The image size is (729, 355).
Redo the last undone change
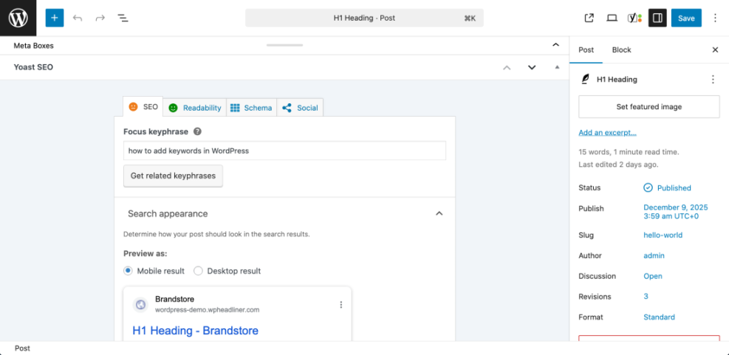(x=100, y=18)
